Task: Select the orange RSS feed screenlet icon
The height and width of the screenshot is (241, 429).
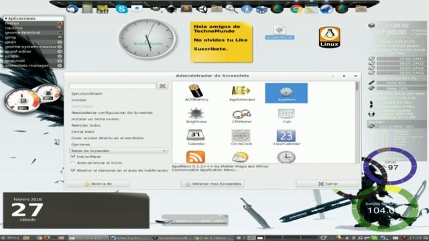Action: [x=195, y=157]
